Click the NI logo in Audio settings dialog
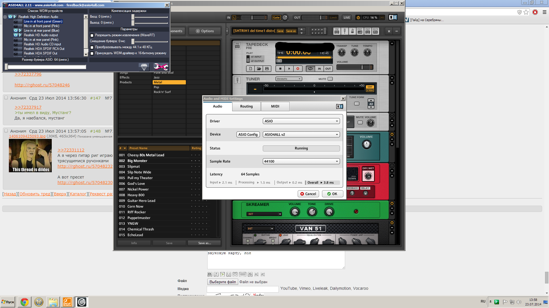 click(339, 106)
